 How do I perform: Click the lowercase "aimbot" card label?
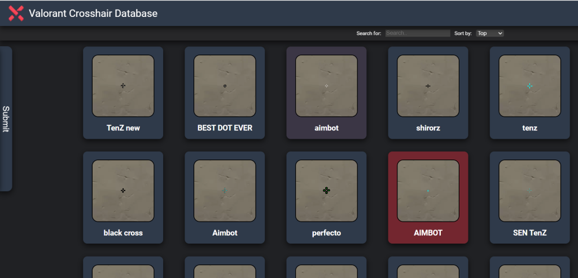[327, 128]
